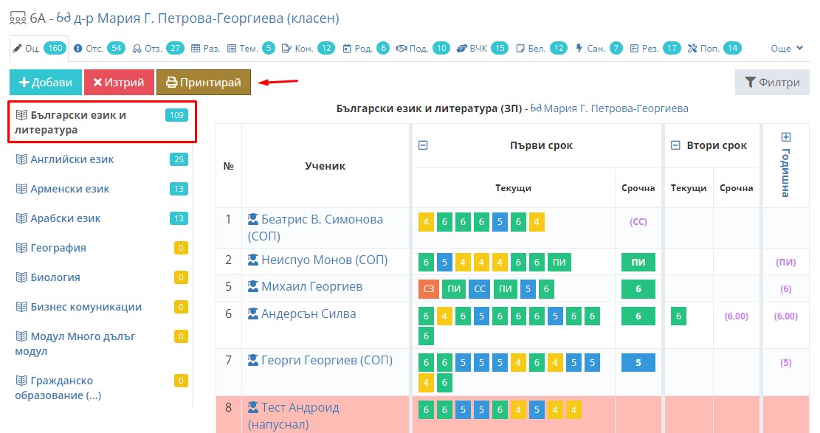Viewport: 820px width, 433px height.
Task: Open the Бел. notes tab
Action: click(x=541, y=49)
